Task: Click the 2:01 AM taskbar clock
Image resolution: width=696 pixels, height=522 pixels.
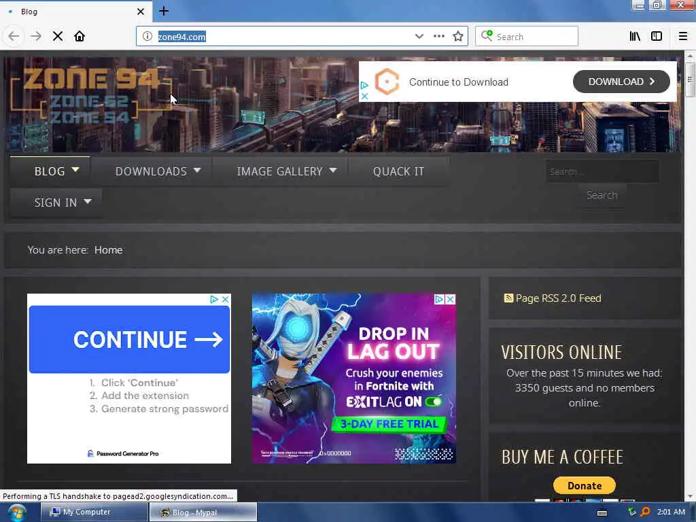Action: coord(671,512)
